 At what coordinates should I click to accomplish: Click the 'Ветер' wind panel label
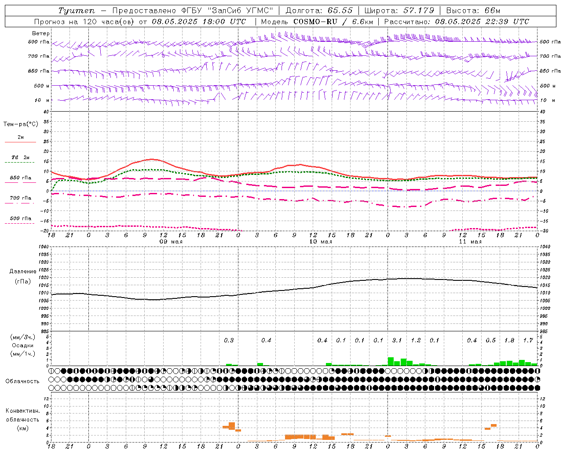point(41,33)
